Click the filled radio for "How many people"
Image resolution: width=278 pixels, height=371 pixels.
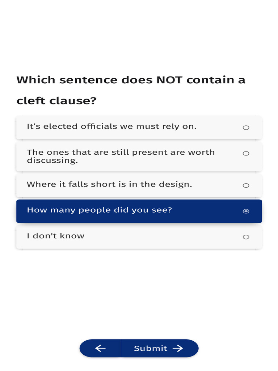click(246, 211)
